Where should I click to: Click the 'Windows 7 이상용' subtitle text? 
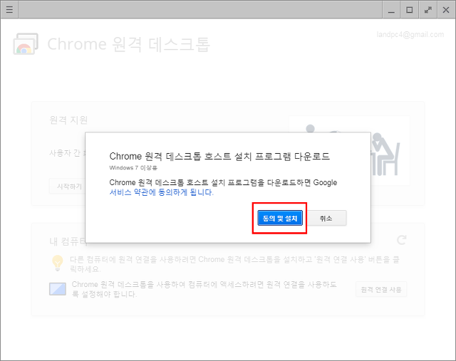pos(133,168)
